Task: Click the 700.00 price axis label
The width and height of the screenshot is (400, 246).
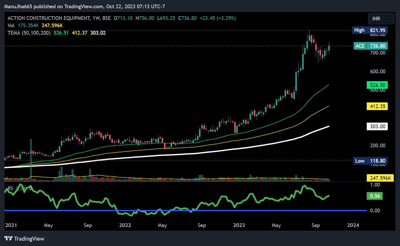Action: (378, 53)
